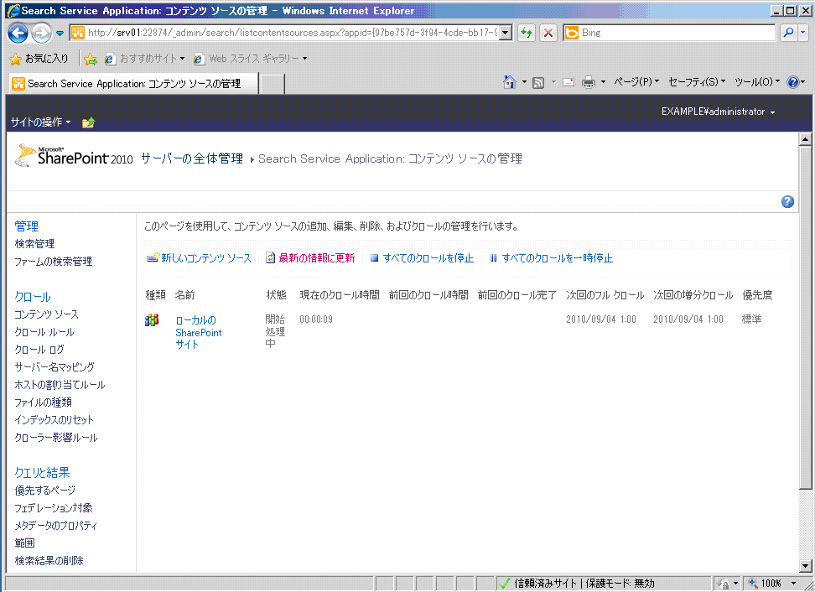Open インデックスのリセット in sidebar
This screenshot has height=592, width=815.
click(54, 420)
